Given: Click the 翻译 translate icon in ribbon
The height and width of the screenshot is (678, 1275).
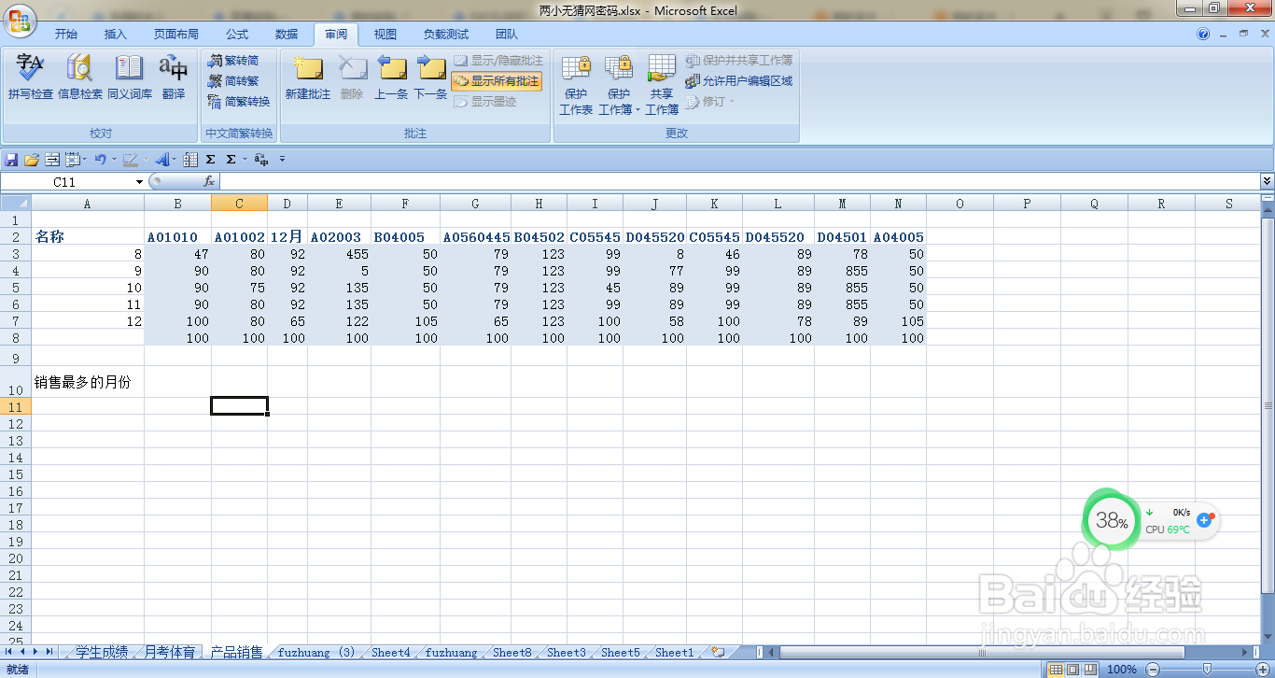Looking at the screenshot, I should tap(174, 77).
